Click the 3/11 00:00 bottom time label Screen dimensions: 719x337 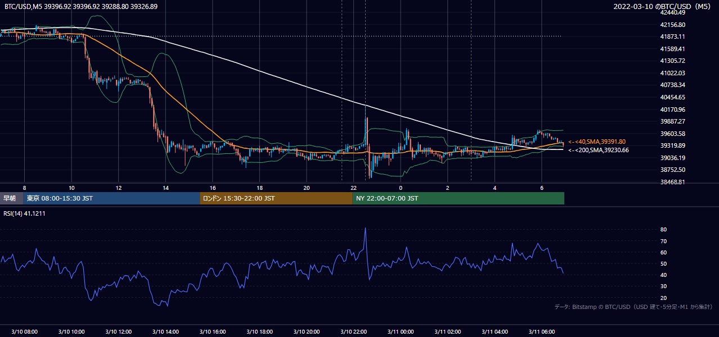tap(400, 331)
